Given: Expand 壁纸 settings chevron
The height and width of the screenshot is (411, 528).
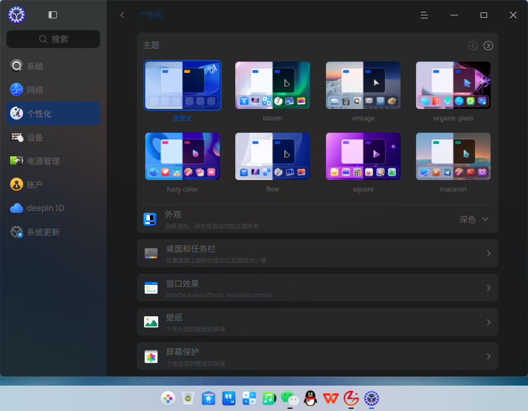Looking at the screenshot, I should pyautogui.click(x=489, y=322).
